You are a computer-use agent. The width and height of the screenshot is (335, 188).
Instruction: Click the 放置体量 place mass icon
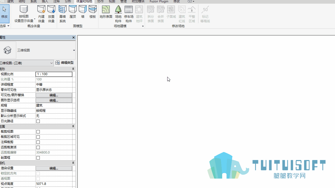(x=51, y=14)
